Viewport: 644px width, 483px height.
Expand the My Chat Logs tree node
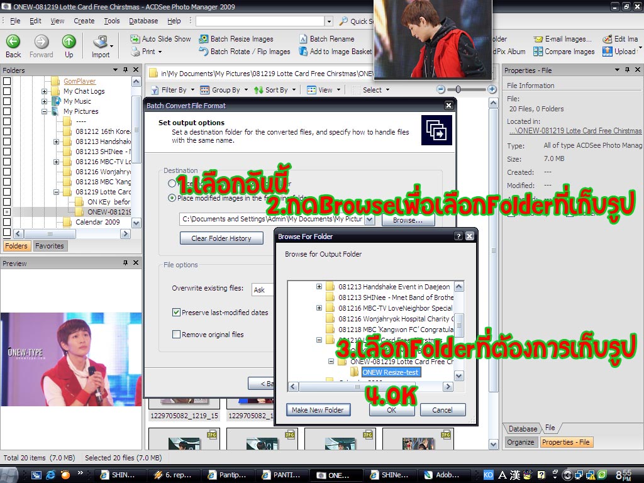coord(45,91)
